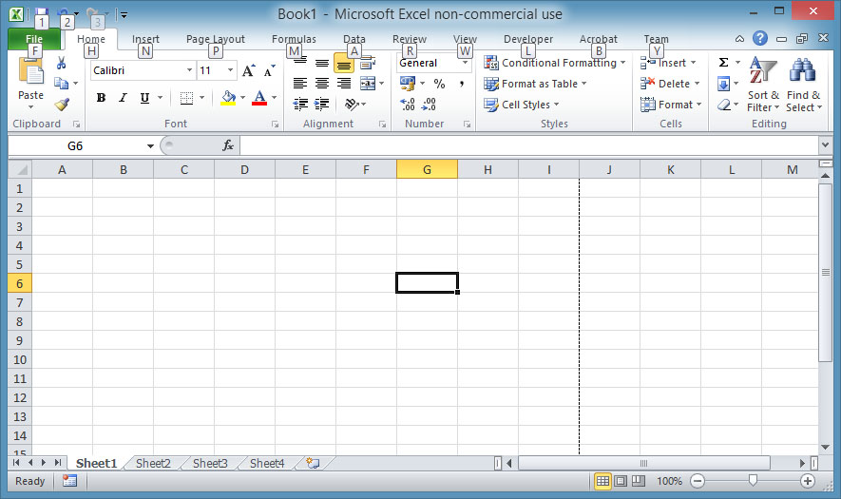The image size is (841, 499).
Task: Click the Conditional Formatting button
Action: tap(555, 63)
